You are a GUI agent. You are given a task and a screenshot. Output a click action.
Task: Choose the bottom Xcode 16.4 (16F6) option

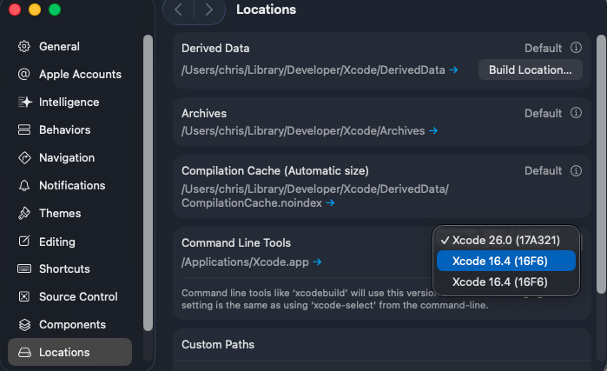[506, 282]
